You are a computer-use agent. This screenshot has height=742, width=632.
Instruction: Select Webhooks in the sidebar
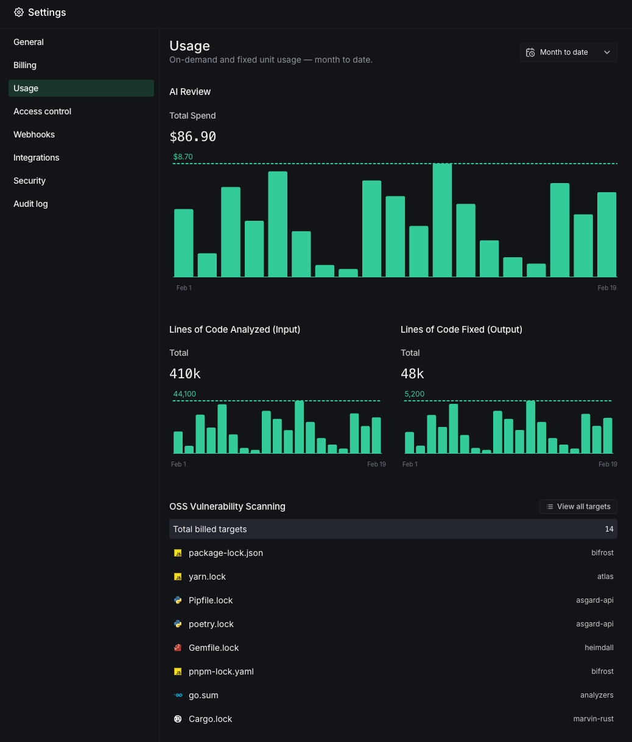(34, 134)
